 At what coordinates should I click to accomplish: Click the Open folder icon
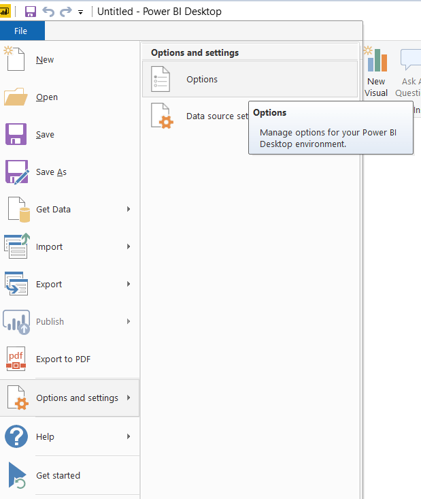pyautogui.click(x=16, y=97)
